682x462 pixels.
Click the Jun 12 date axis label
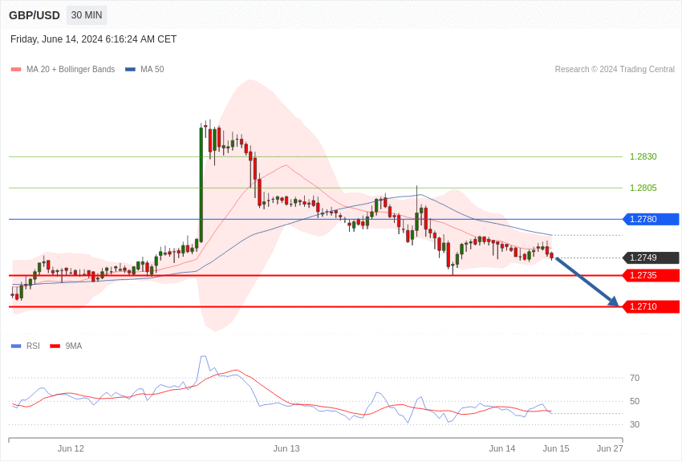(x=71, y=448)
